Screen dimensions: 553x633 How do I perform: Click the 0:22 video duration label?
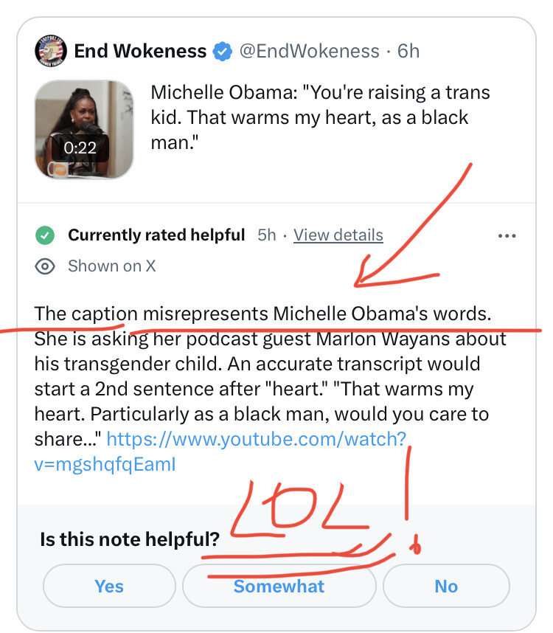click(x=80, y=148)
